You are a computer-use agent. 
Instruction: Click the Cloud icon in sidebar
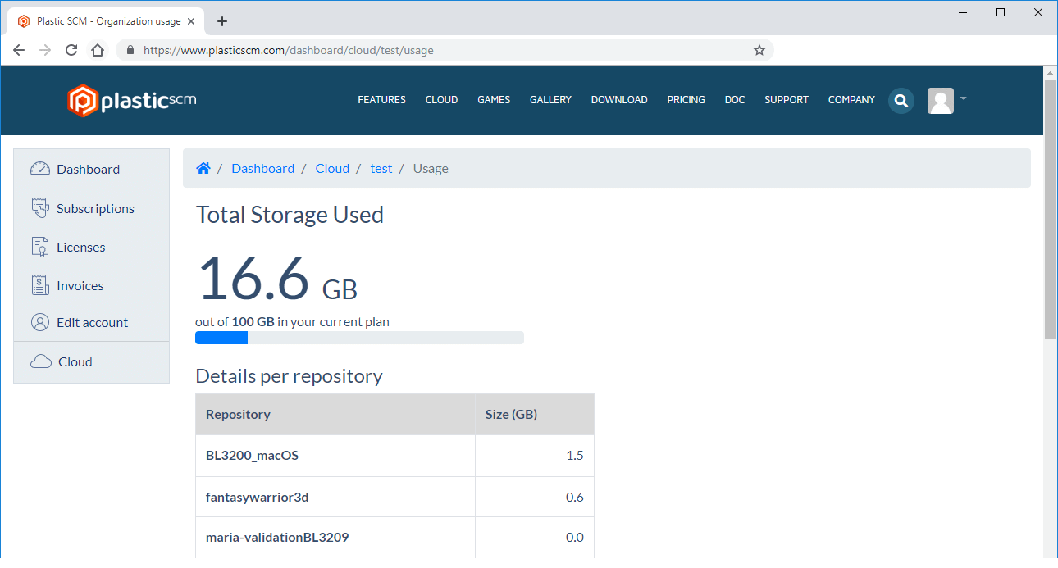41,361
